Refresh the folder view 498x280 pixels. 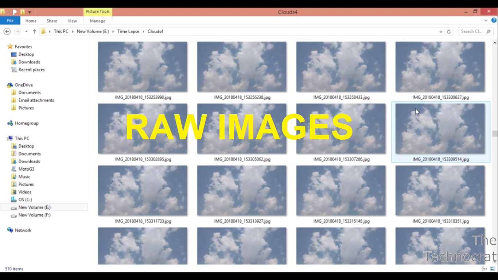click(x=448, y=31)
